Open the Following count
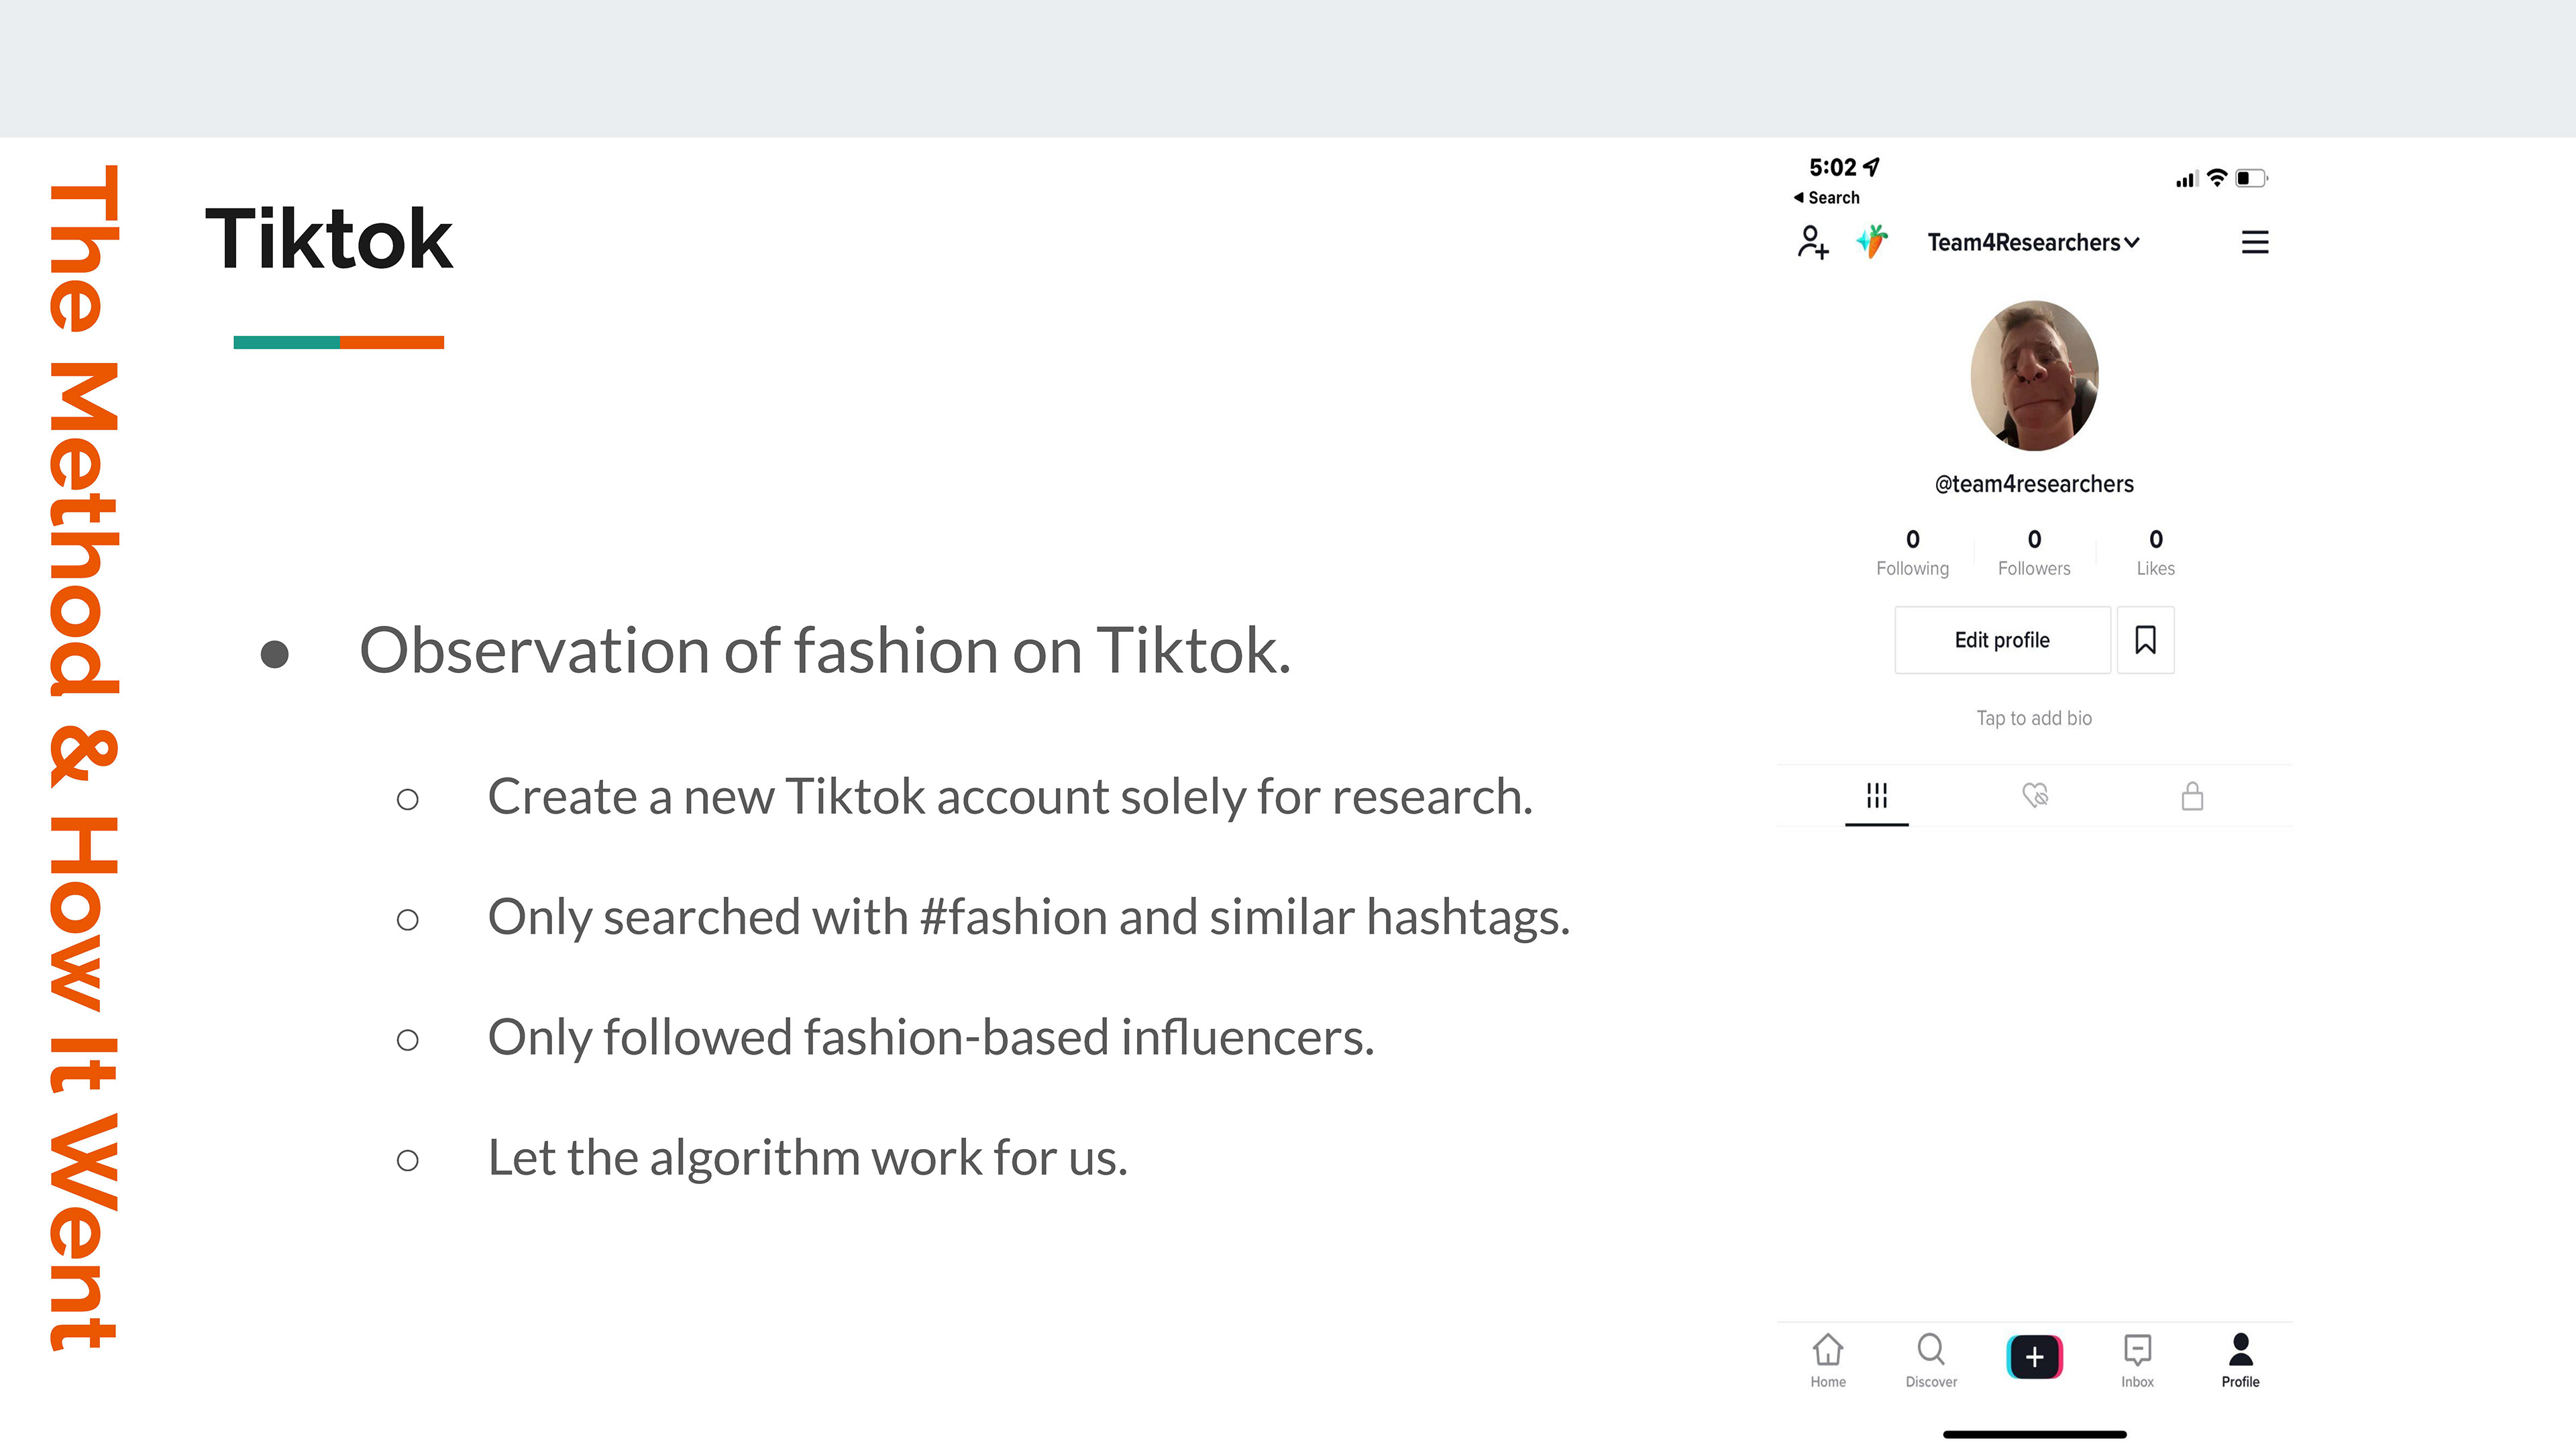Image resolution: width=2576 pixels, height=1449 pixels. (1912, 552)
